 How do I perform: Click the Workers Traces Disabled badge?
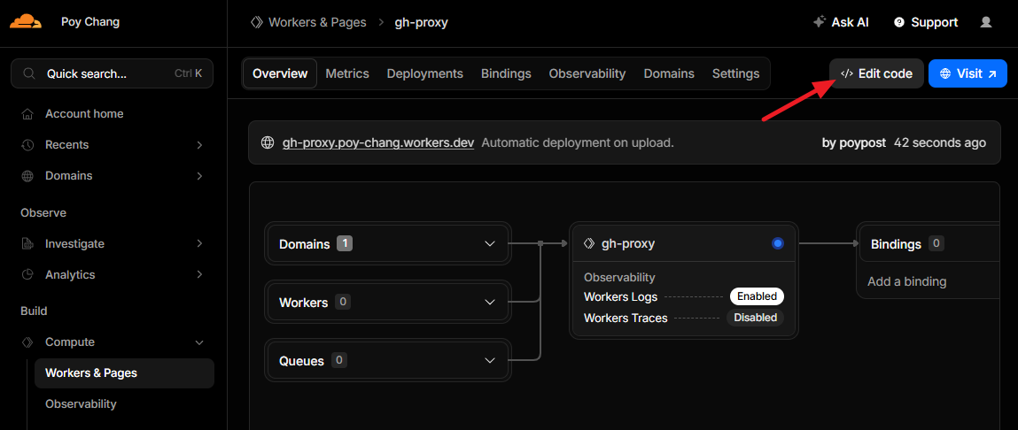point(755,318)
